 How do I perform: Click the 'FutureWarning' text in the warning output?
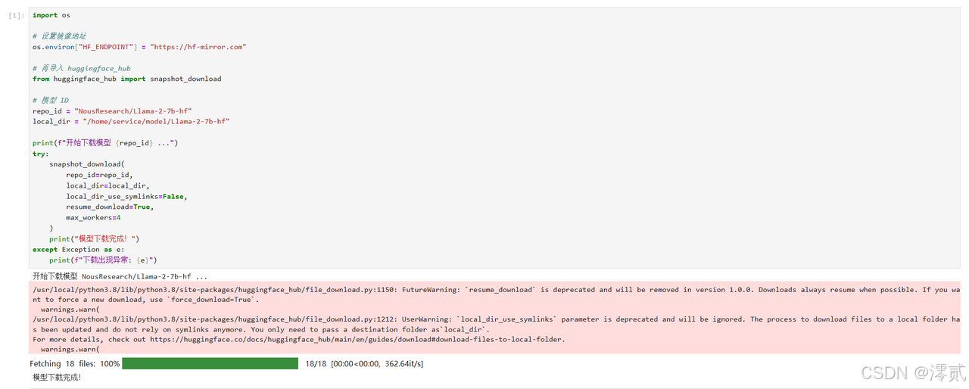pos(429,290)
